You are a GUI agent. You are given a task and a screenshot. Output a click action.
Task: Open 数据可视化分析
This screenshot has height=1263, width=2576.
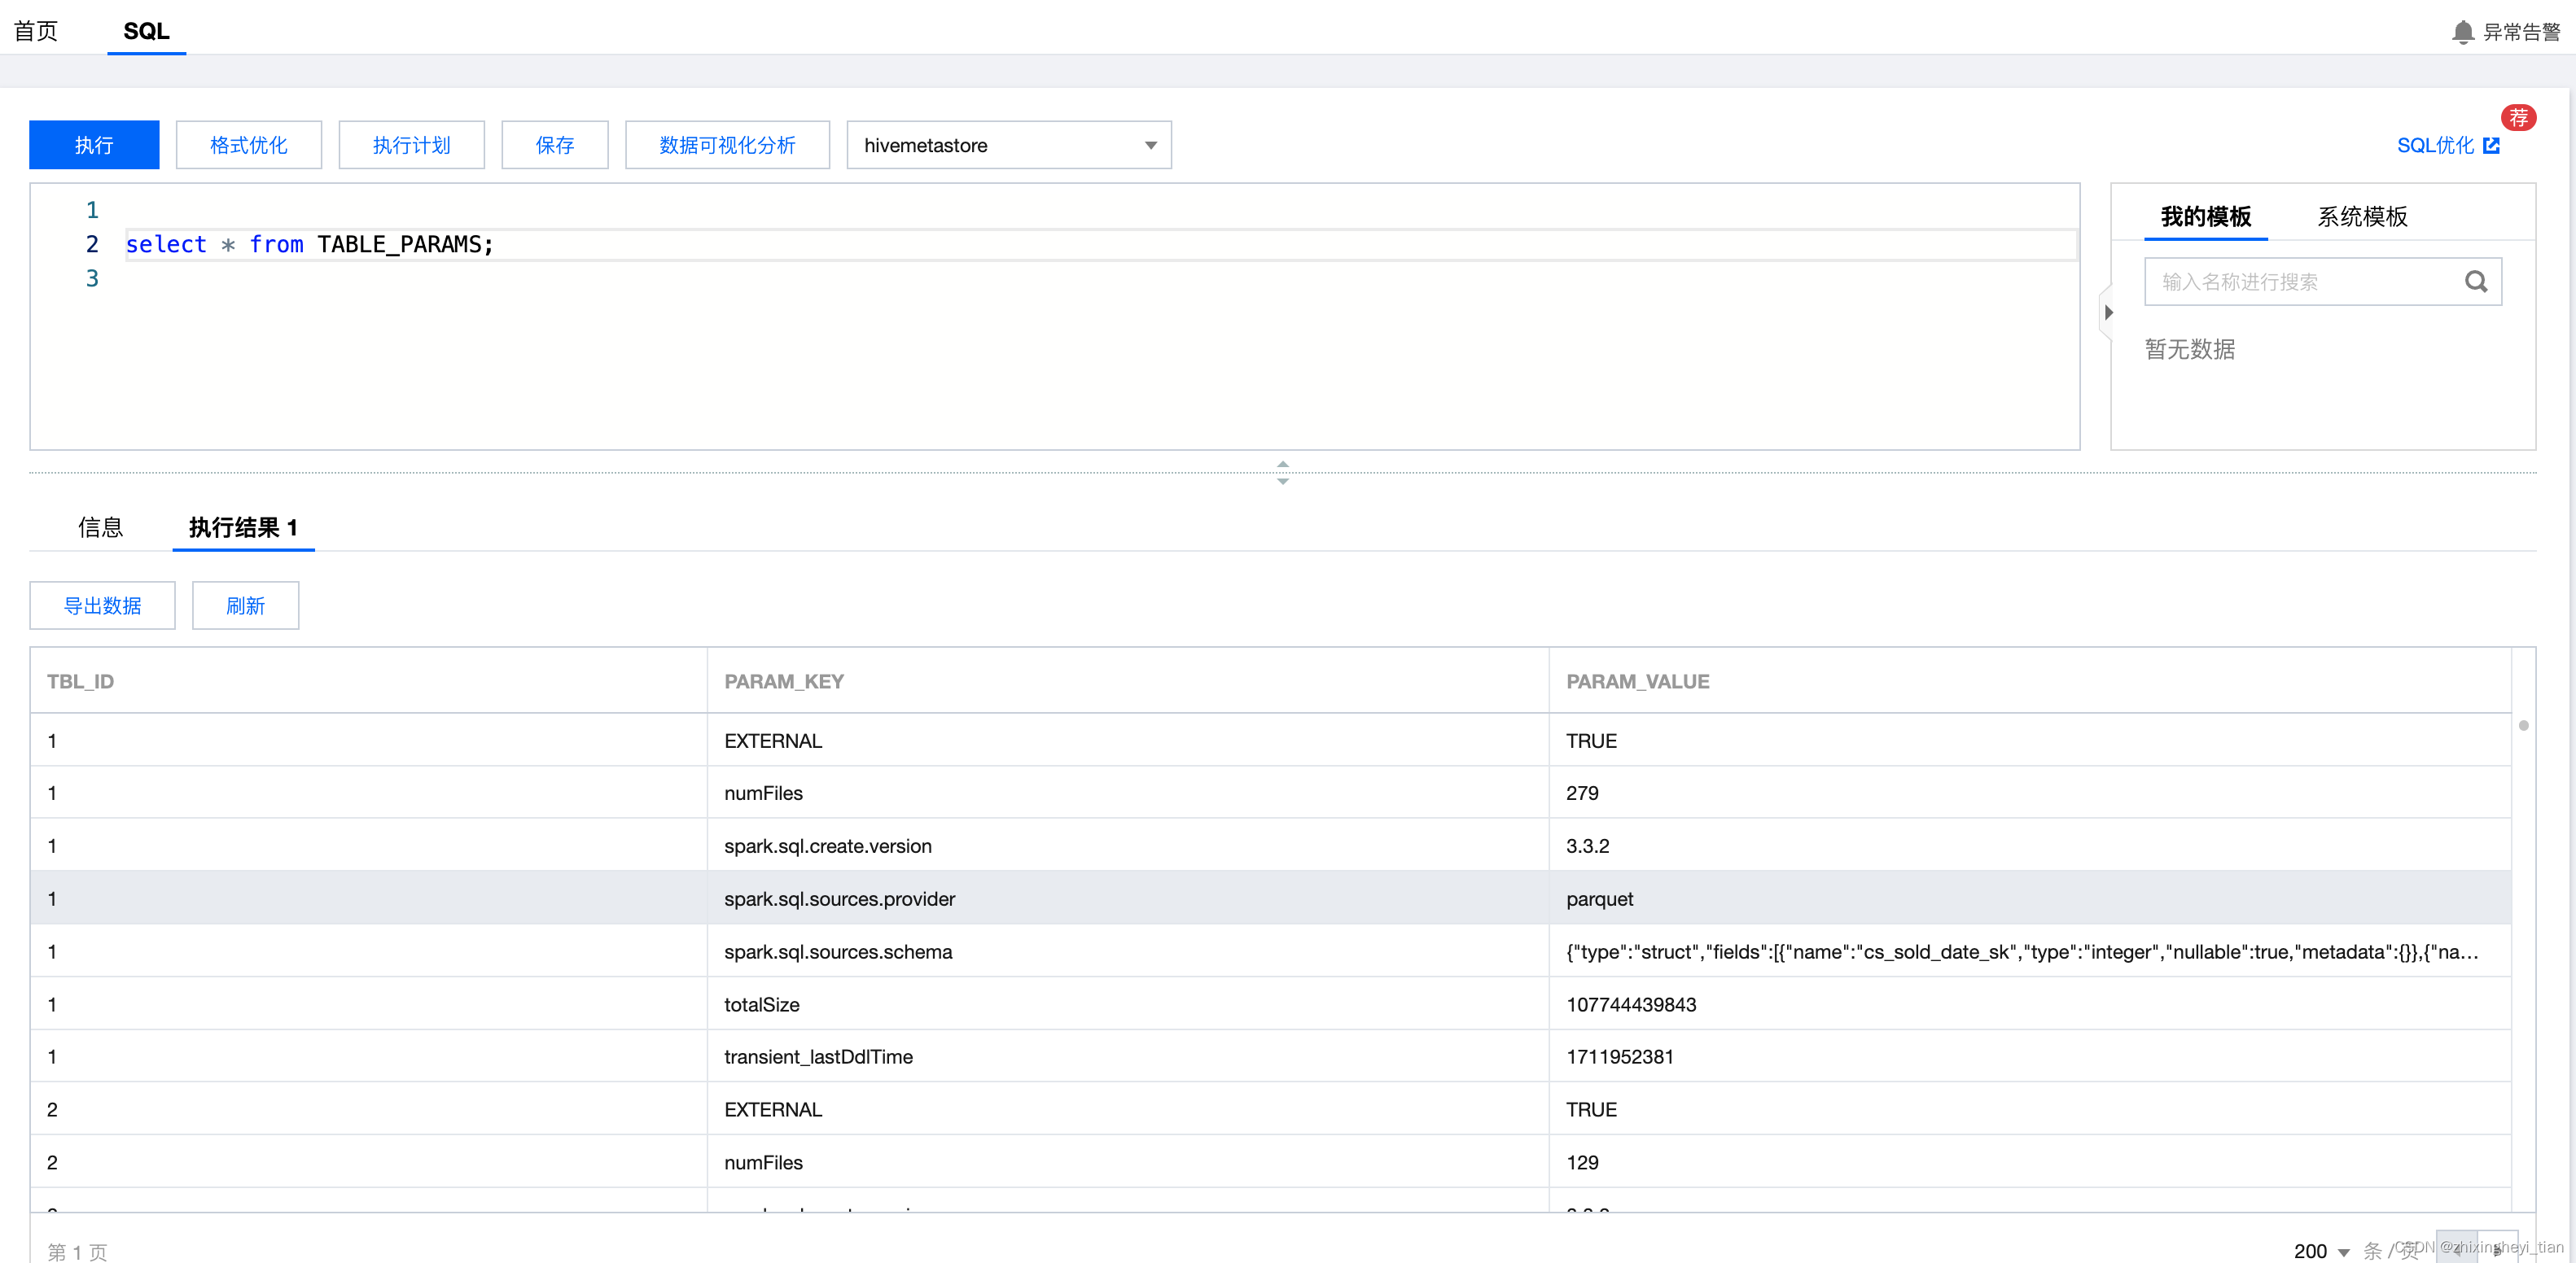pos(727,146)
